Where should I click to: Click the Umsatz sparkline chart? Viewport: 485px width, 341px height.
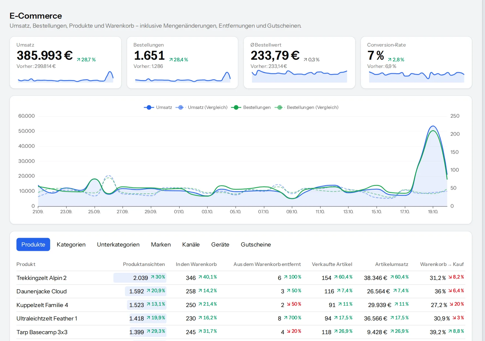coord(65,77)
